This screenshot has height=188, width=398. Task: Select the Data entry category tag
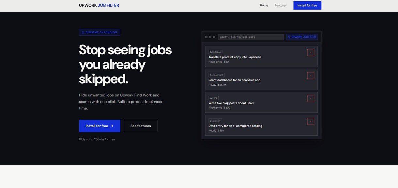click(x=215, y=121)
